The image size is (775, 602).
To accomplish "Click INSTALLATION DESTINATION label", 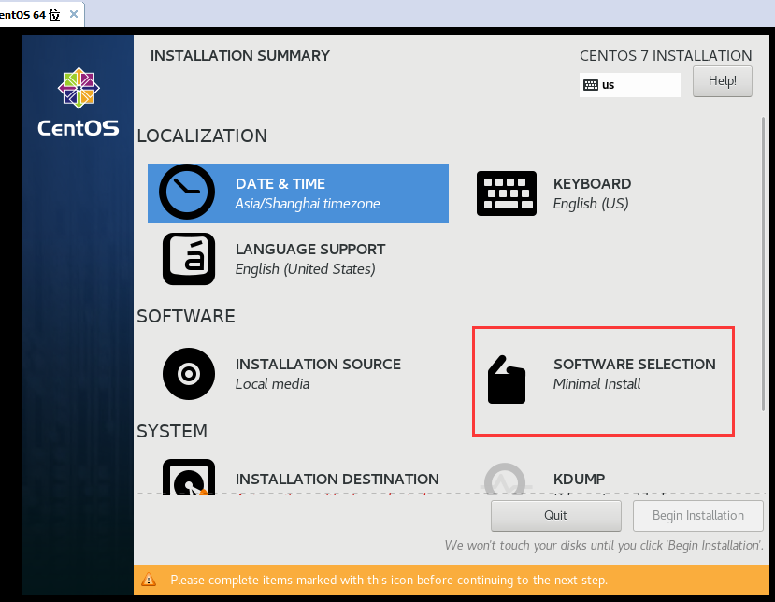I will 337,479.
